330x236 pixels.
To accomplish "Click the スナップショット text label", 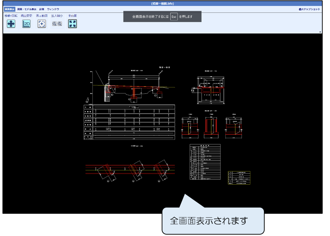I will pyautogui.click(x=311, y=9).
